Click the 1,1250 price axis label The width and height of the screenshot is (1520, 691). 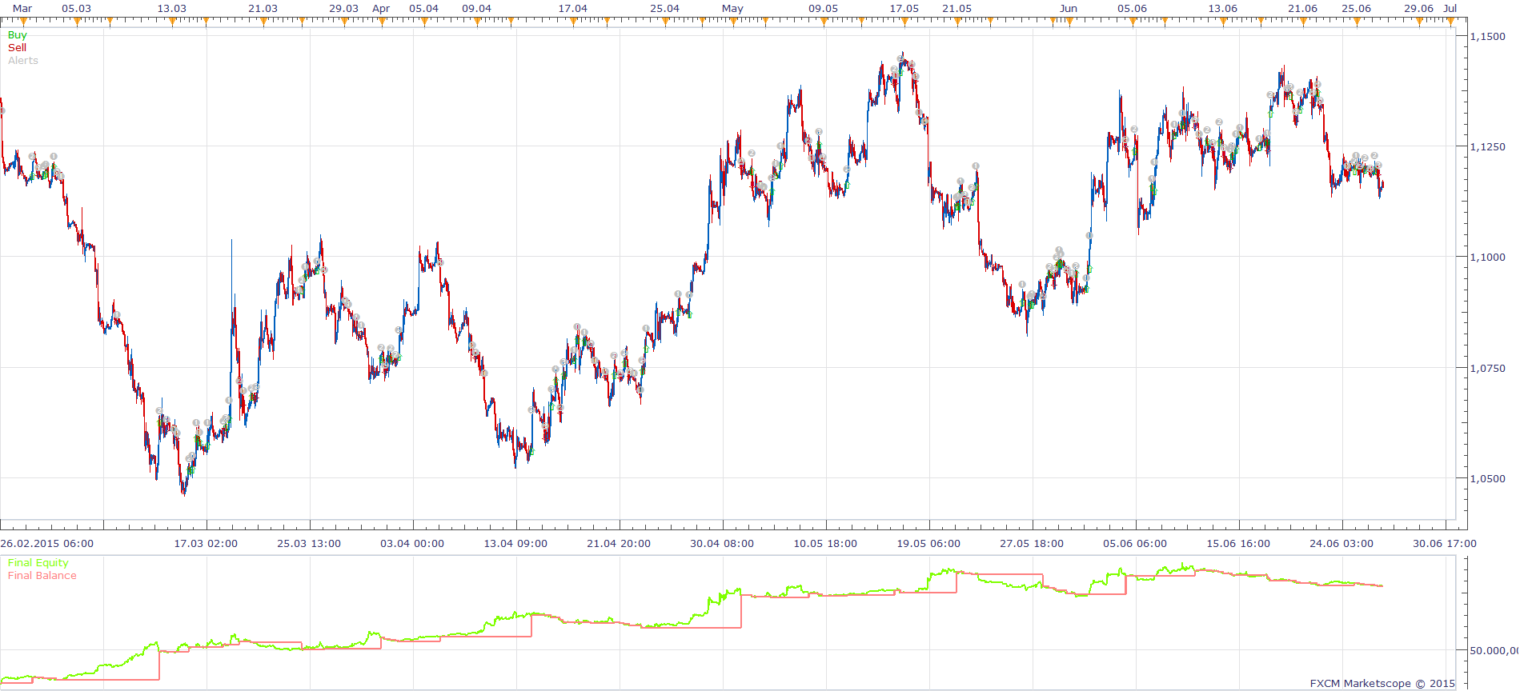pyautogui.click(x=1489, y=147)
